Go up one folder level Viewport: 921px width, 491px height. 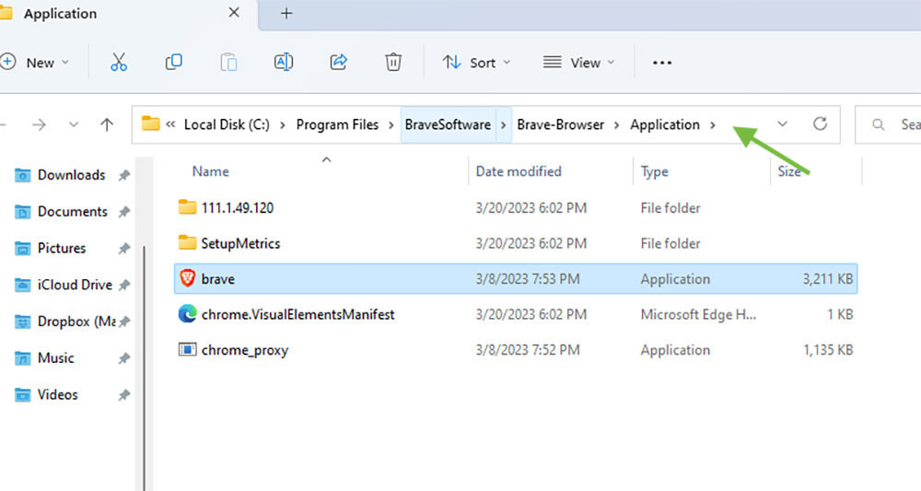[106, 124]
